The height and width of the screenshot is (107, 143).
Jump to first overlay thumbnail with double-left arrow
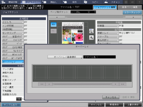pyautogui.click(x=42, y=84)
